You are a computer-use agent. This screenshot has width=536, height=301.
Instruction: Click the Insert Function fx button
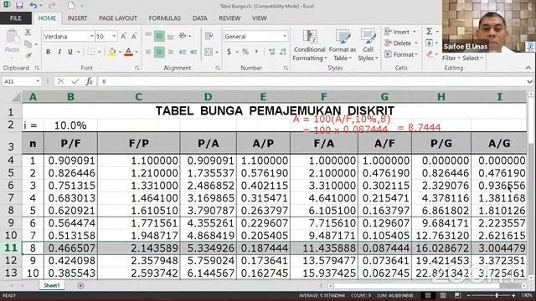(90, 82)
